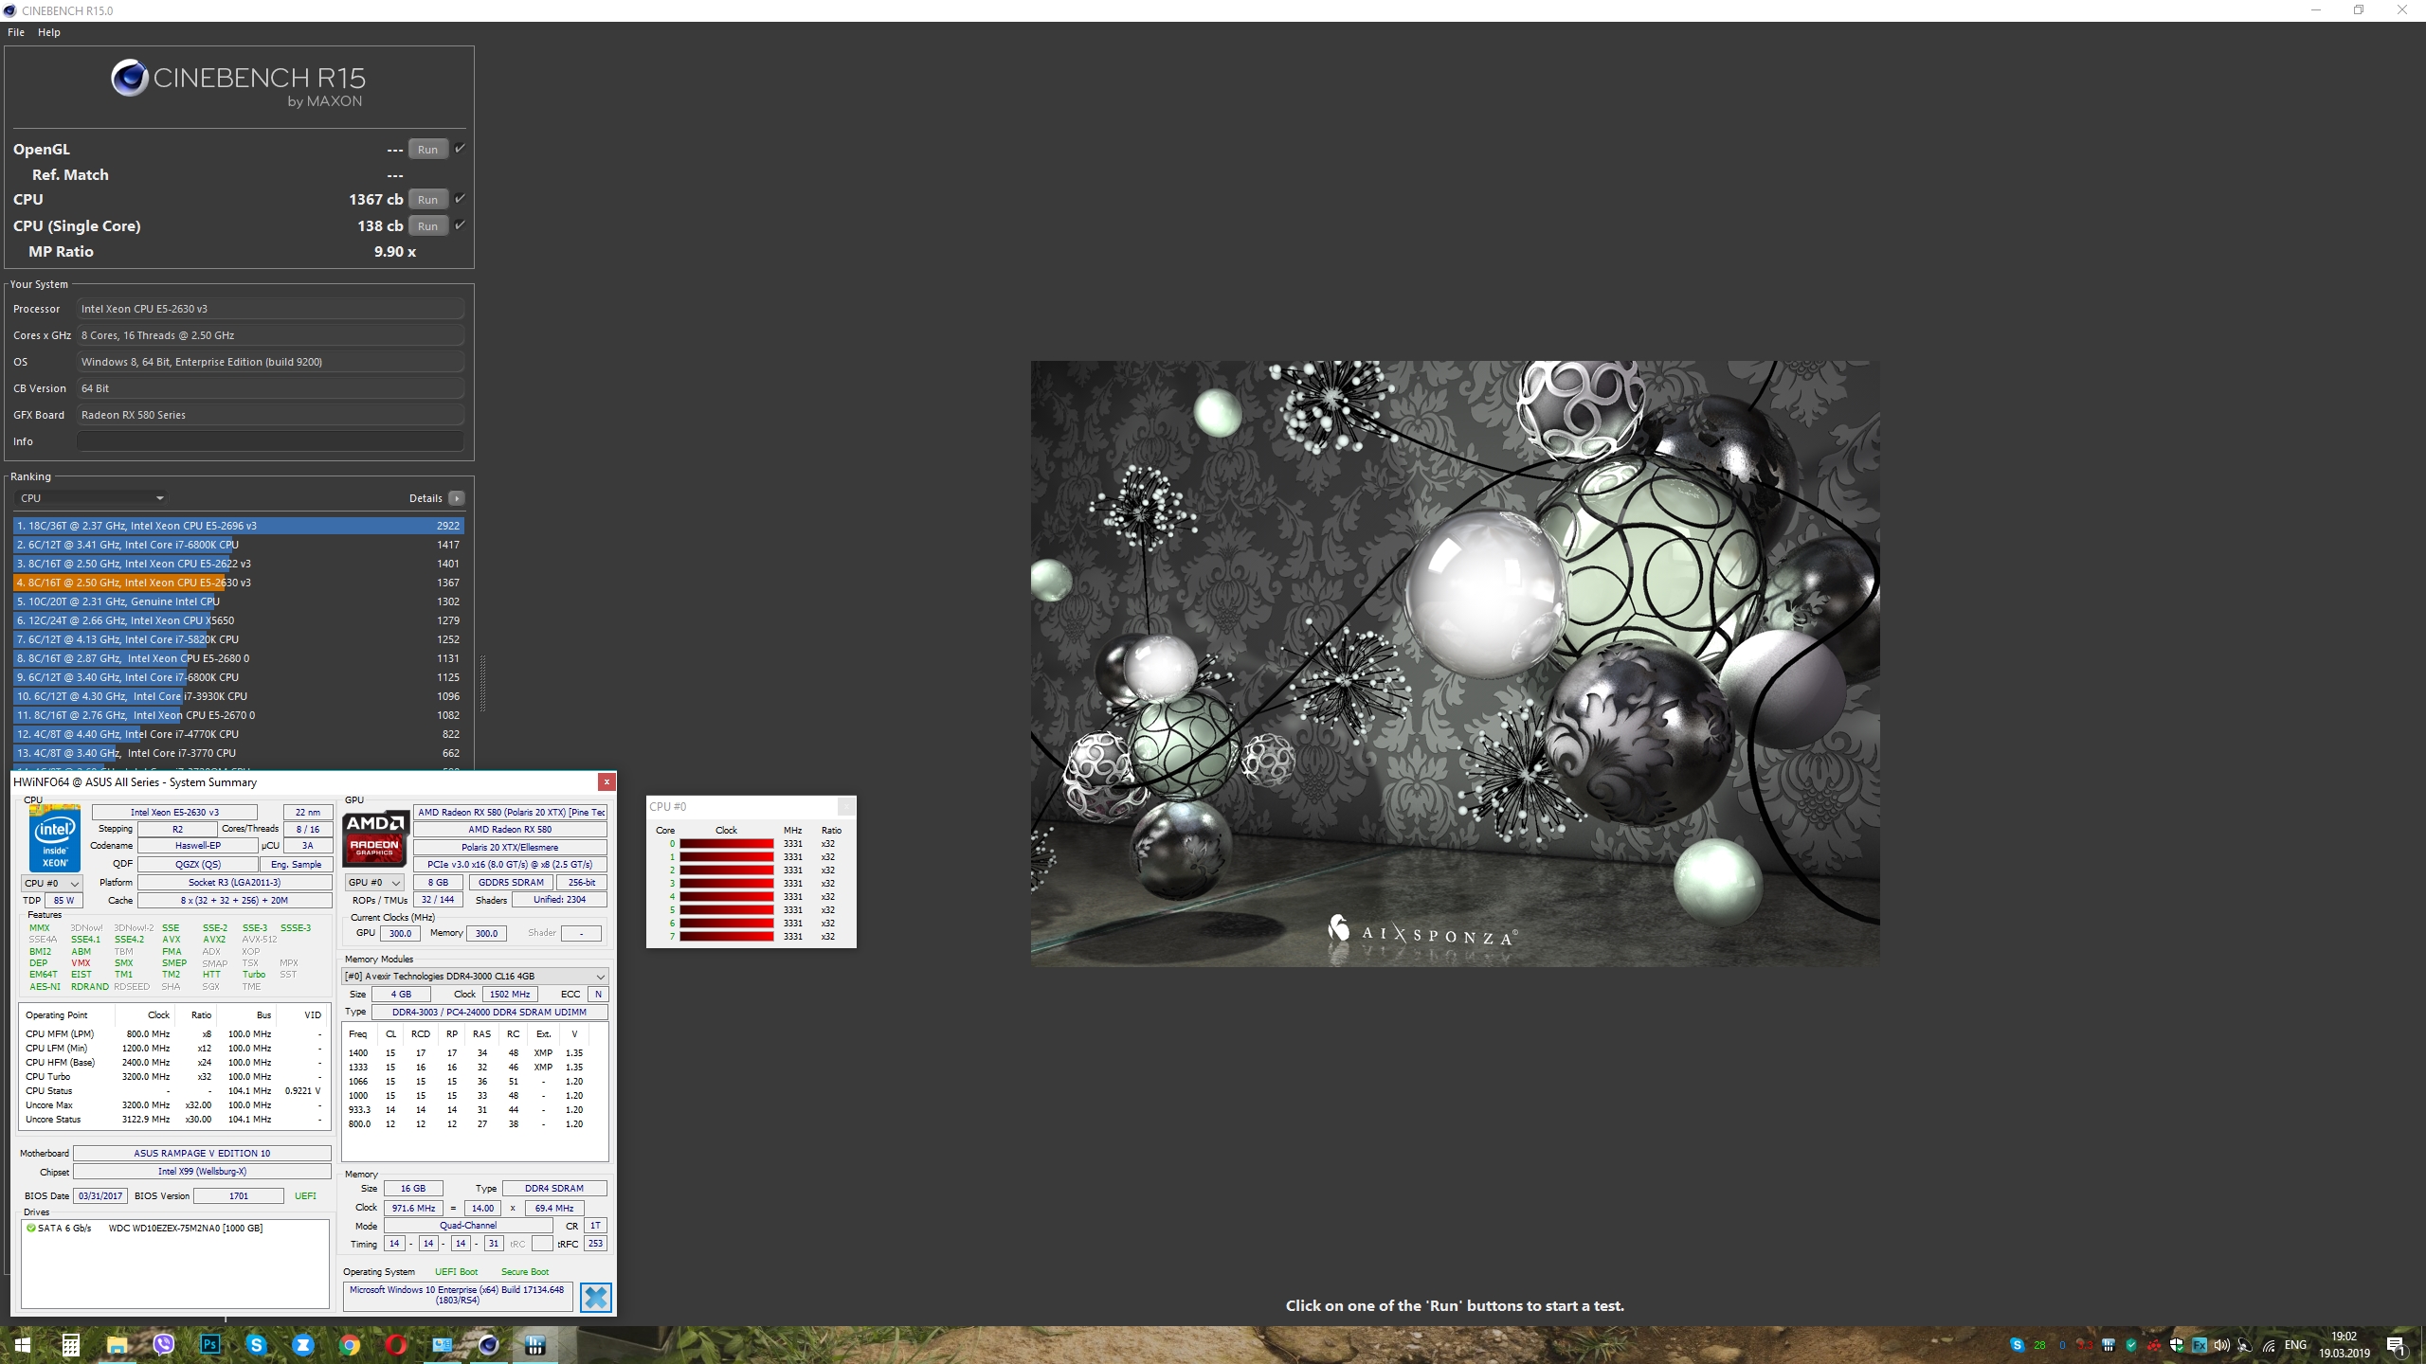Open the Wi-Fi network tray icon
The image size is (2426, 1364).
(x=2269, y=1345)
